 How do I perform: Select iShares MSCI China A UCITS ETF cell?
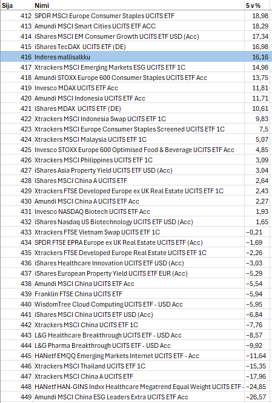(x=139, y=181)
